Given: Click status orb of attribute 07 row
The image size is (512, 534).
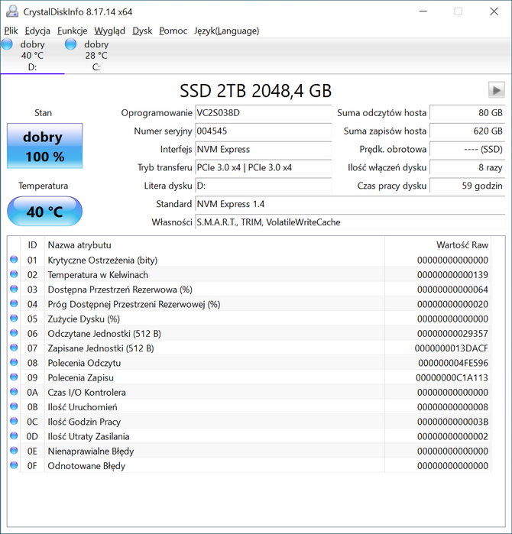Looking at the screenshot, I should (x=14, y=348).
